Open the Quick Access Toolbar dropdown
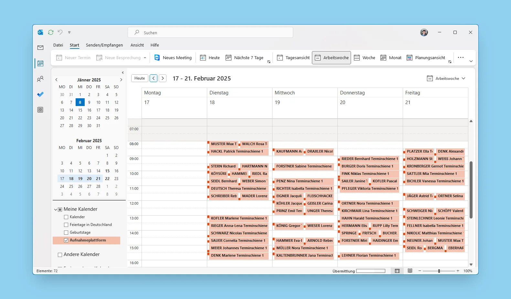The height and width of the screenshot is (299, 511). (x=69, y=32)
